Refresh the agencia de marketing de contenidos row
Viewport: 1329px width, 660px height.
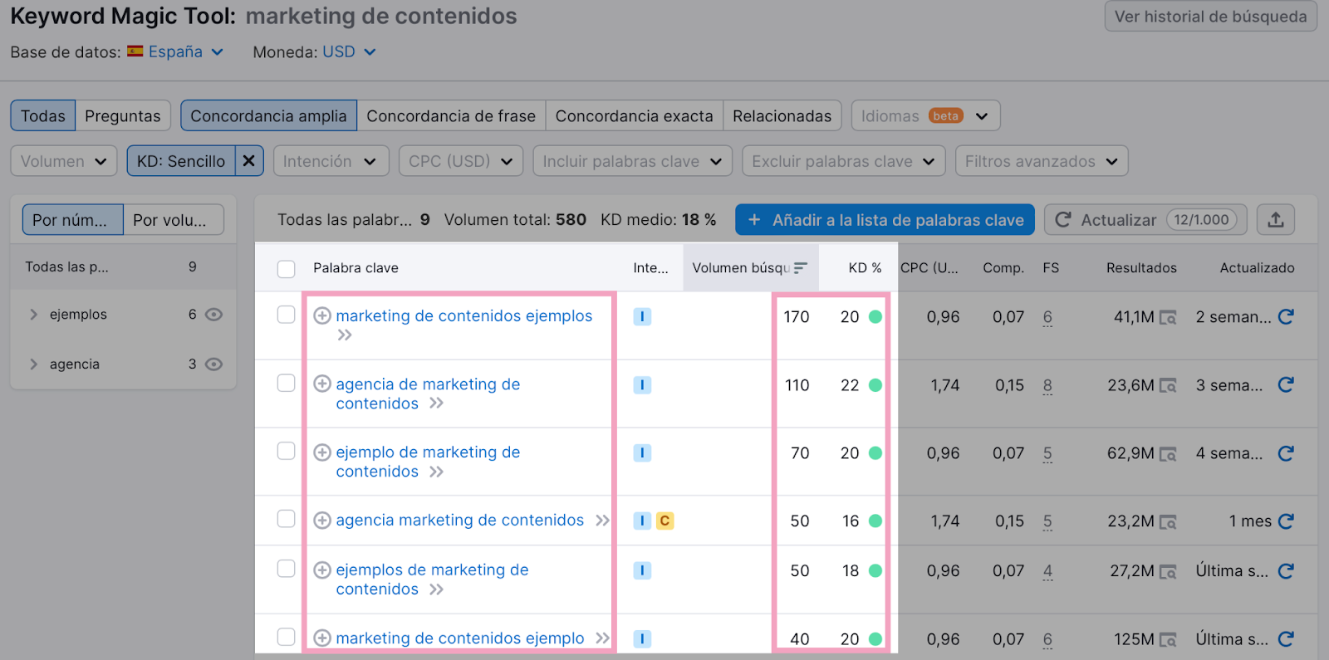pos(1286,384)
